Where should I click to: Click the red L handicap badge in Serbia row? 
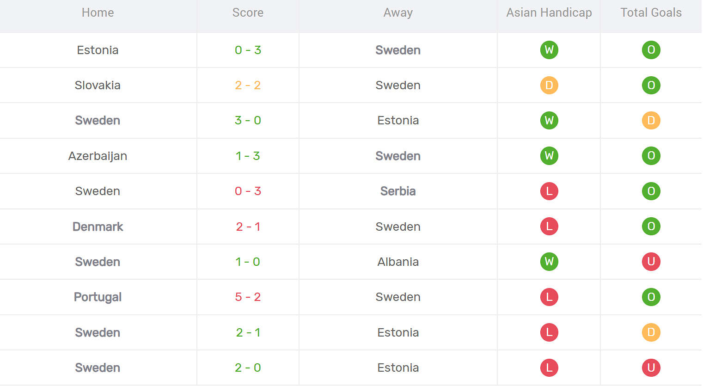tap(549, 191)
